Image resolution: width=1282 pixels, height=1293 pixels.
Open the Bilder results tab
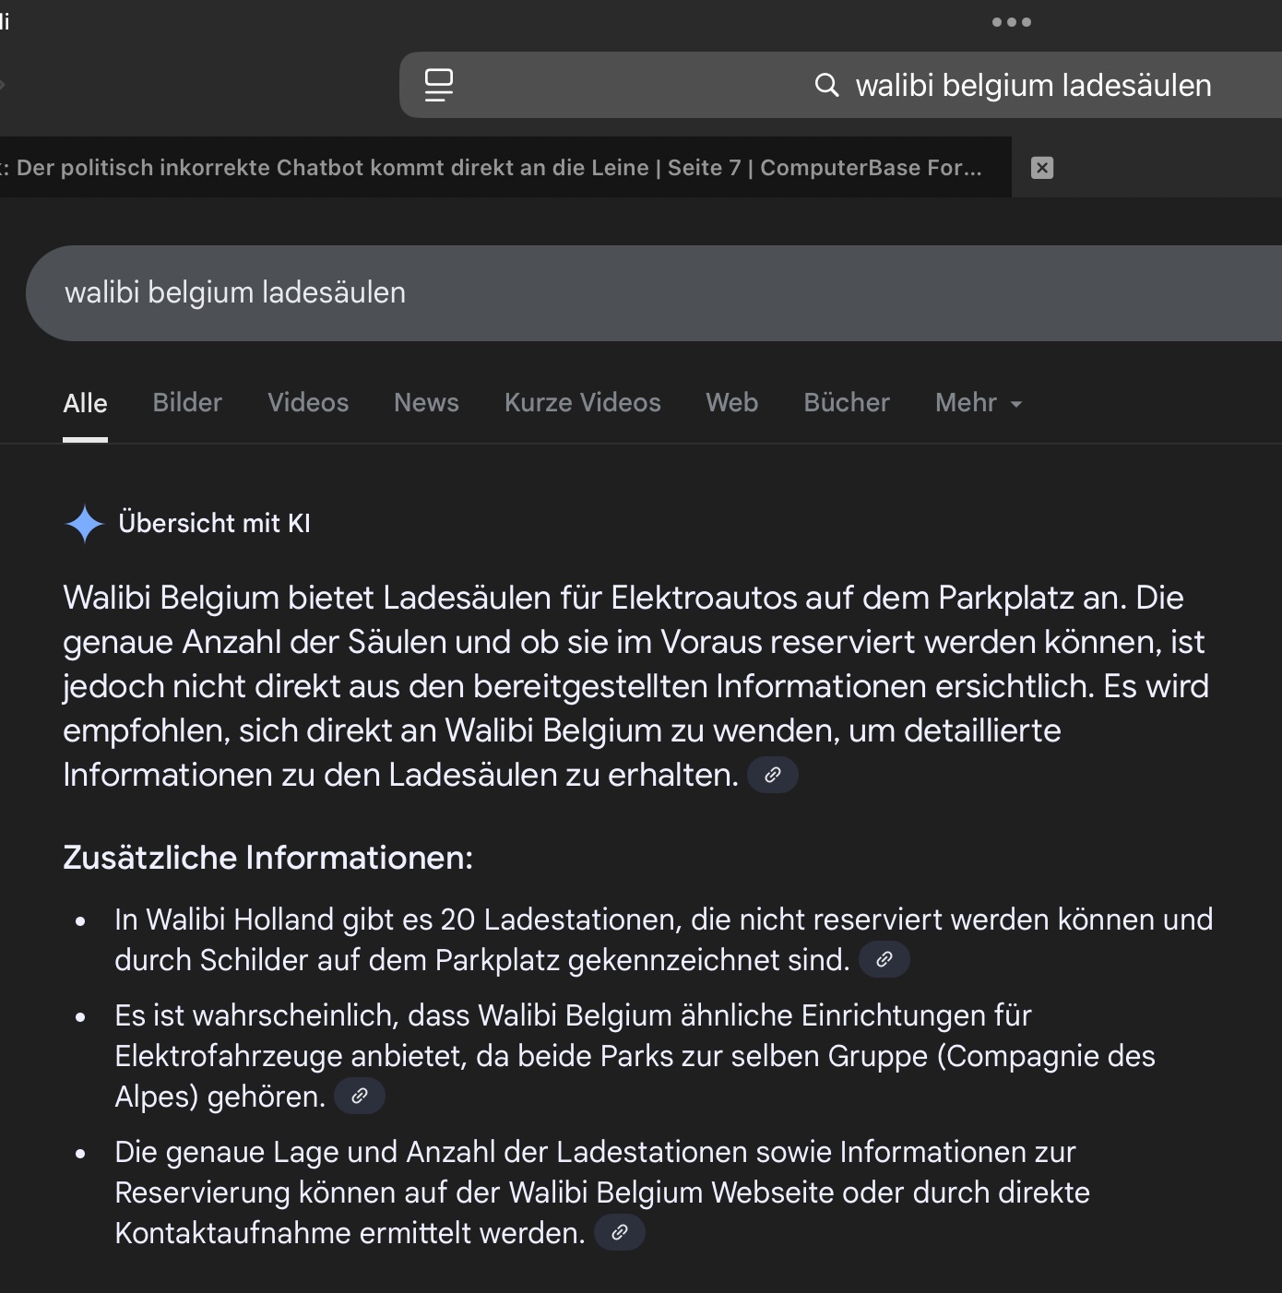click(x=187, y=403)
